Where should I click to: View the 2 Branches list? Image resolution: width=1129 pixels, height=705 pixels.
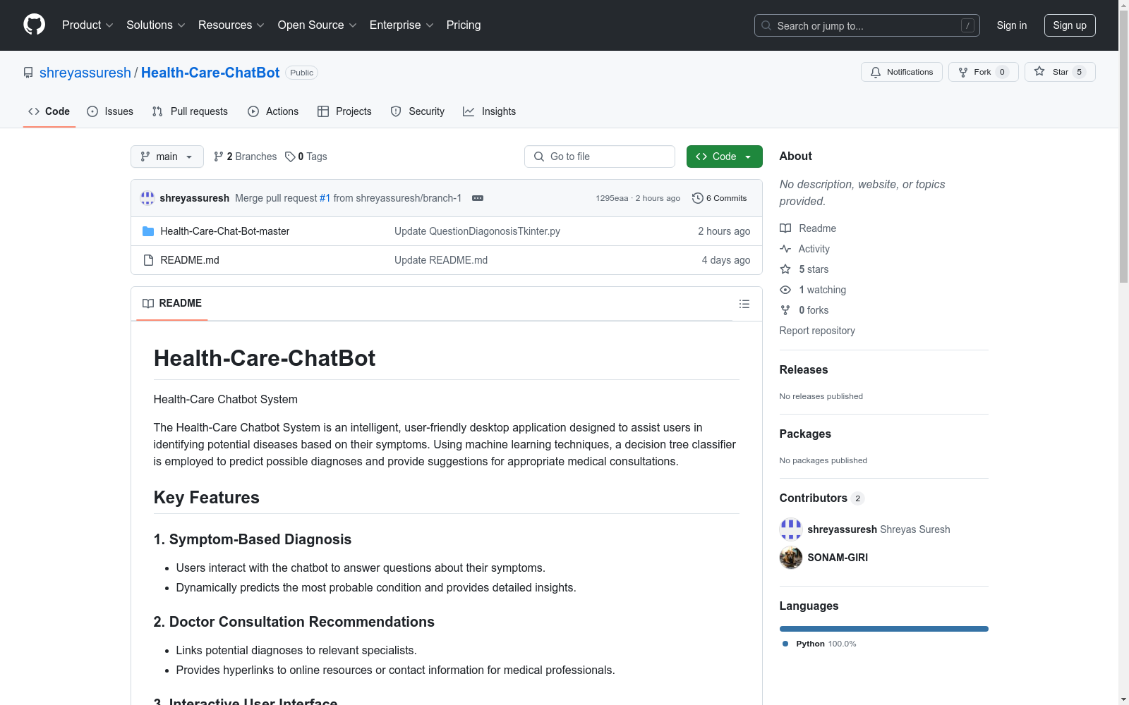point(246,157)
